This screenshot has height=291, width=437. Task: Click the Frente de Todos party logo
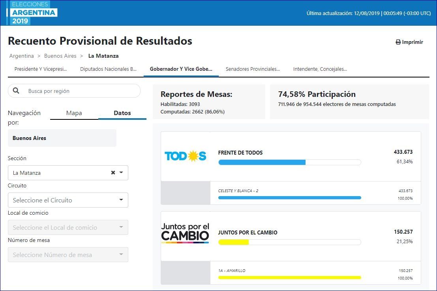pos(185,156)
